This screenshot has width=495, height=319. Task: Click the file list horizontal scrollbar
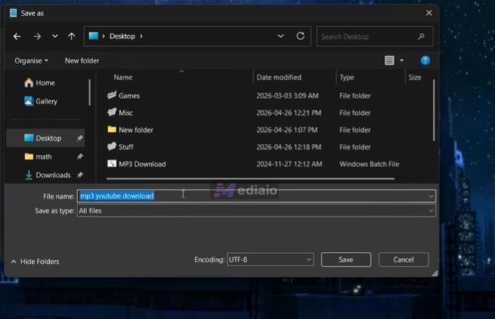[x=250, y=179]
